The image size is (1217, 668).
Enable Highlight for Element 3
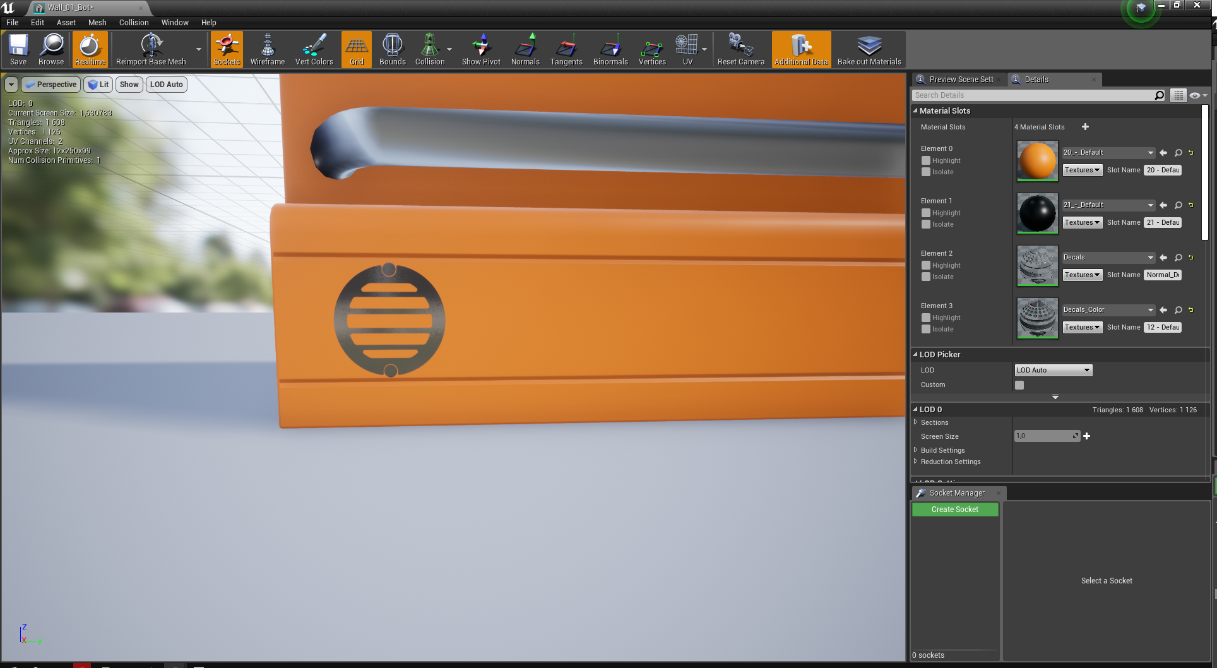tap(926, 318)
